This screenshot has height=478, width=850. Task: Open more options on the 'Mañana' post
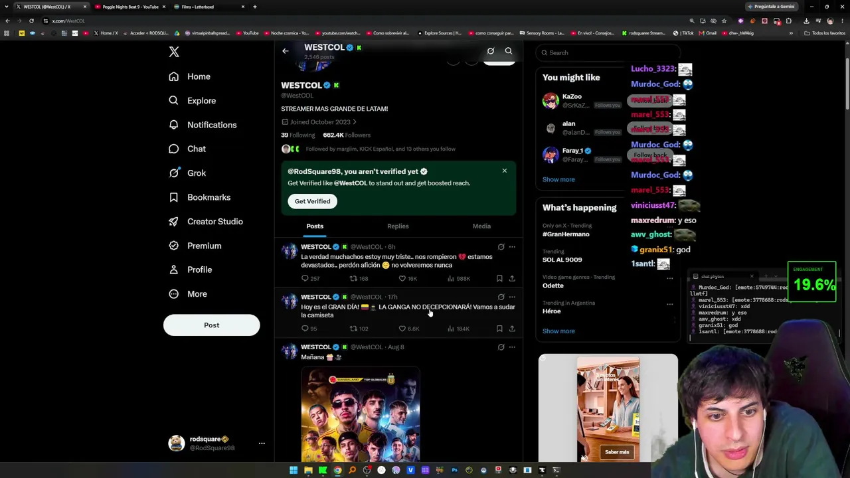(x=512, y=347)
